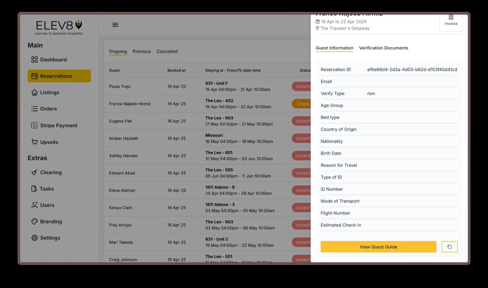
Task: Select the Cleaning icon under Extras
Action: 34,172
